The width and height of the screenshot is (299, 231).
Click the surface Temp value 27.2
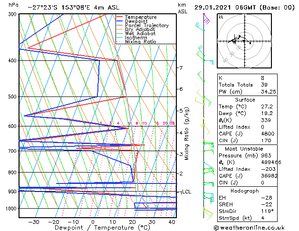coord(267,106)
